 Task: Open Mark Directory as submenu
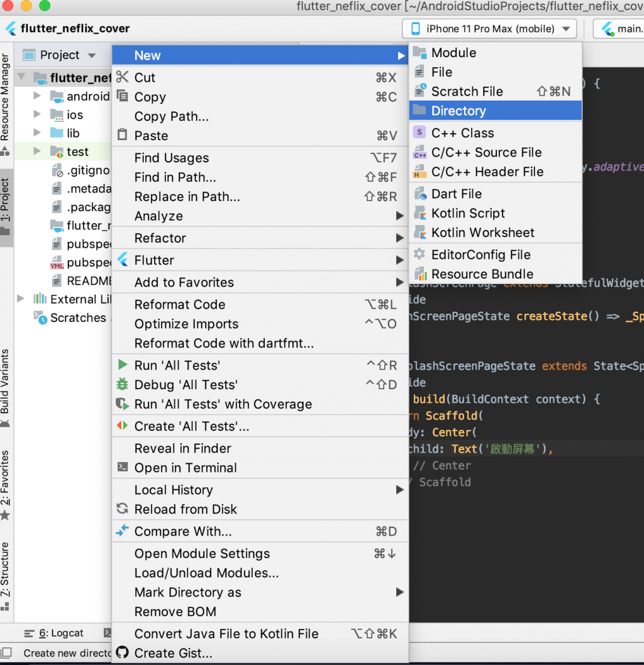(260, 592)
